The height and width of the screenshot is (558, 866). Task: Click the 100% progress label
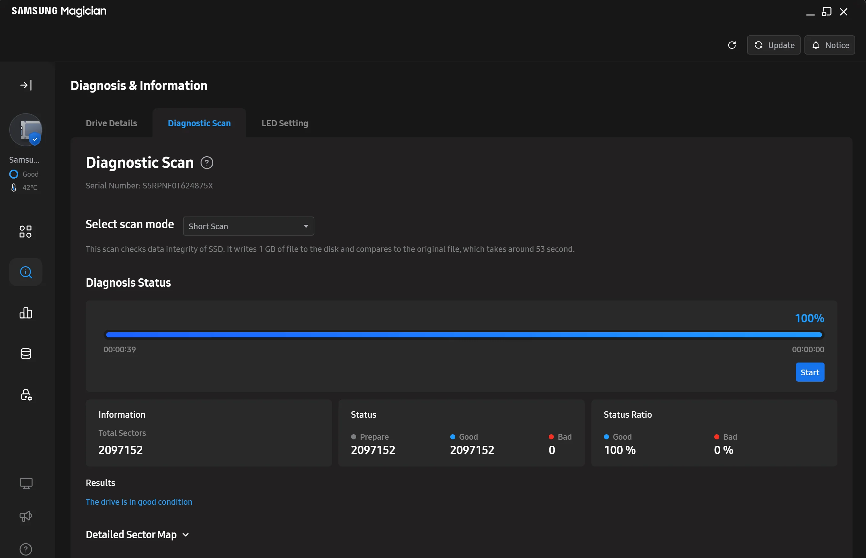tap(810, 319)
